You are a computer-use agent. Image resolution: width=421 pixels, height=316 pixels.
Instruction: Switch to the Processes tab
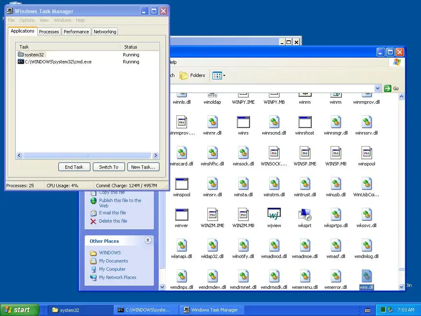click(49, 32)
